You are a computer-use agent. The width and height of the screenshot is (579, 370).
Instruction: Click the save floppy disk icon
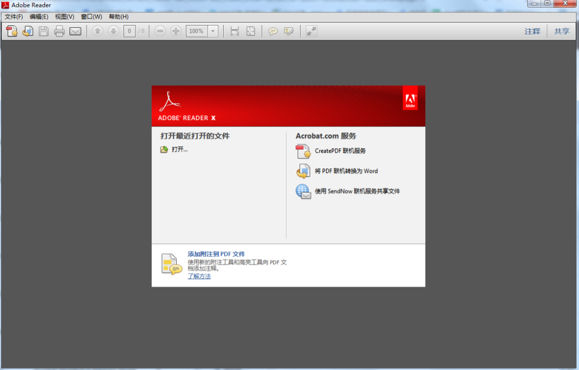pos(44,31)
